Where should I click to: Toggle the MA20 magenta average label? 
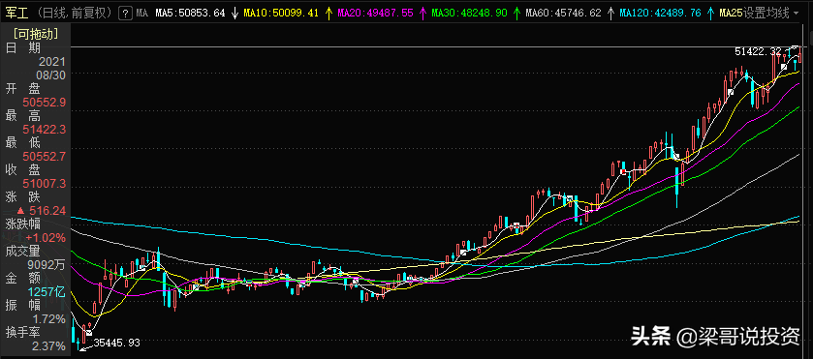375,13
